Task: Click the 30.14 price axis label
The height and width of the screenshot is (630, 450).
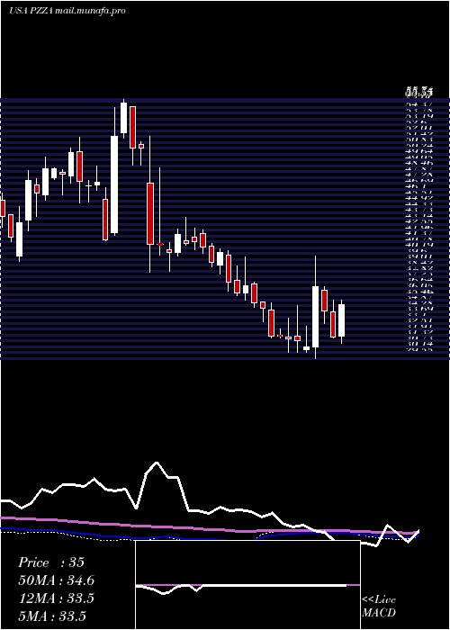Action: 419,344
